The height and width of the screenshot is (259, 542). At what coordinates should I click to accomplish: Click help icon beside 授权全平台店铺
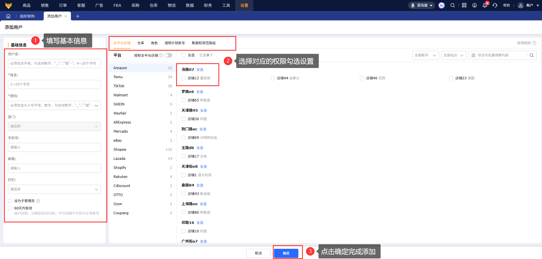click(161, 55)
